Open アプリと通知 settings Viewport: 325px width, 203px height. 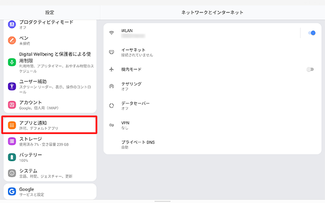click(49, 125)
